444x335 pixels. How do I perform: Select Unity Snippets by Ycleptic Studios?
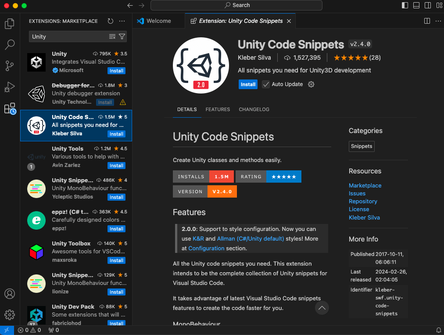(76, 189)
